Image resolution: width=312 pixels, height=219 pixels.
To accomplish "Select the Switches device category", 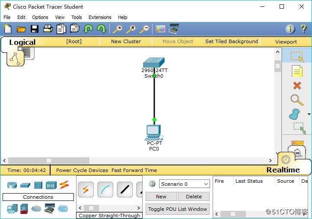I will click(x=25, y=185).
